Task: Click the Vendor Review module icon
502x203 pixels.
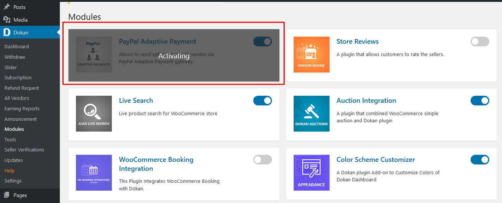Action: pyautogui.click(x=311, y=55)
